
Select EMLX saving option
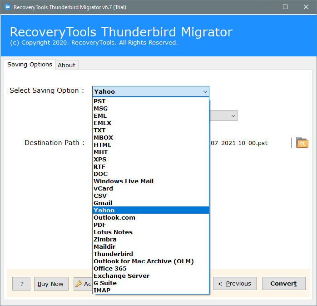pyautogui.click(x=151, y=123)
